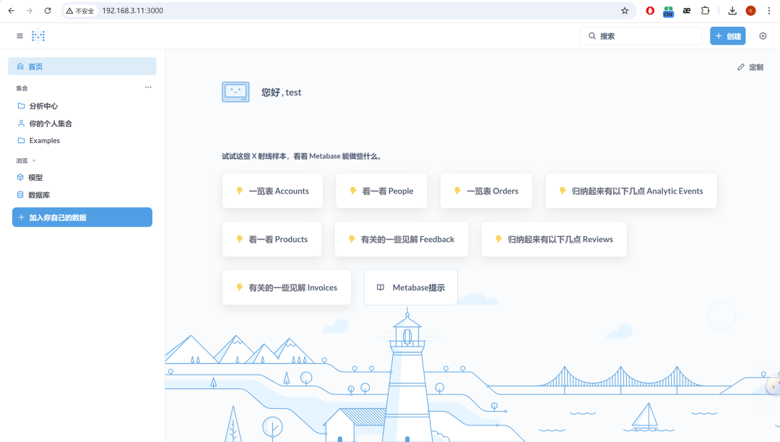
Task: Click the 创建 button
Action: (x=727, y=36)
